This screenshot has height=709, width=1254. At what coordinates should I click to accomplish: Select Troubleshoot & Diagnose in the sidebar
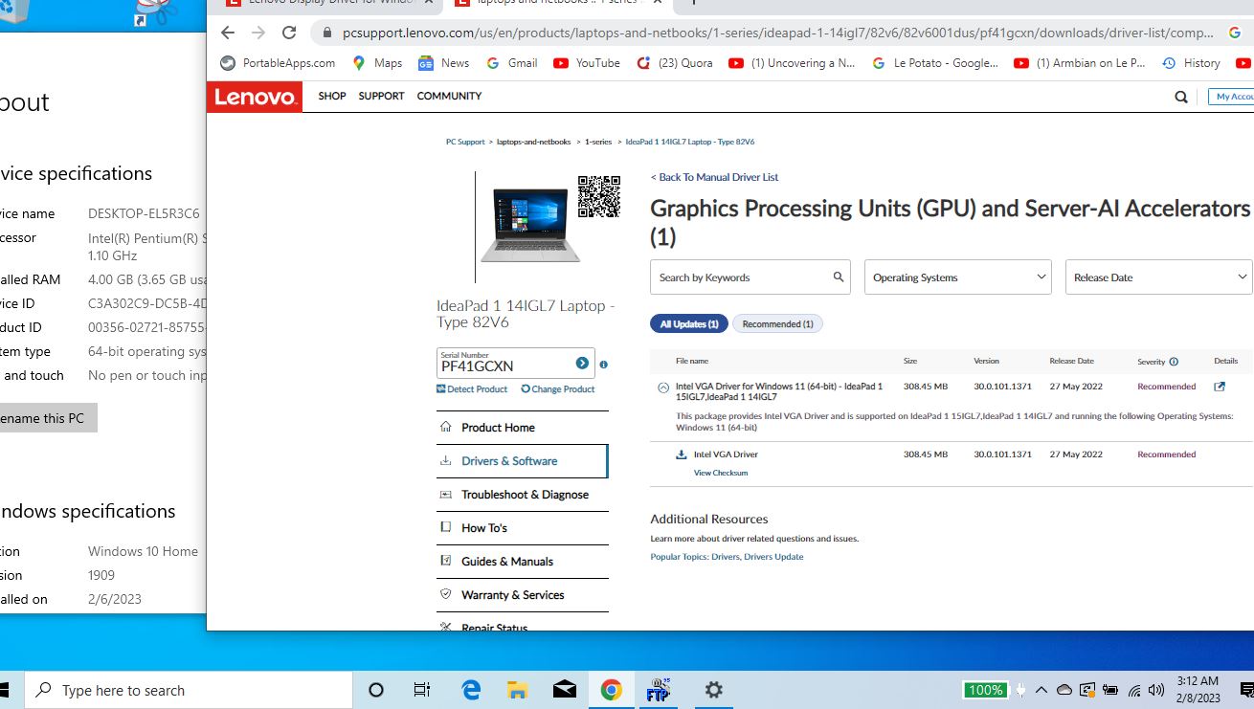pos(523,495)
